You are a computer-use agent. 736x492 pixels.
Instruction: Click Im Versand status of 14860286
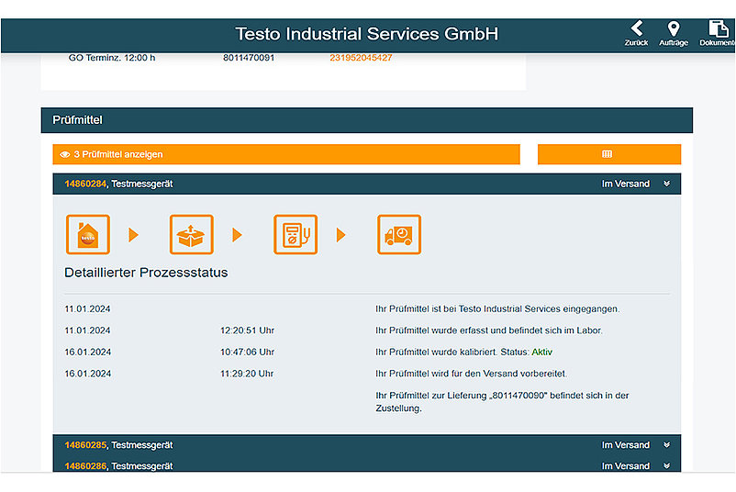click(625, 465)
